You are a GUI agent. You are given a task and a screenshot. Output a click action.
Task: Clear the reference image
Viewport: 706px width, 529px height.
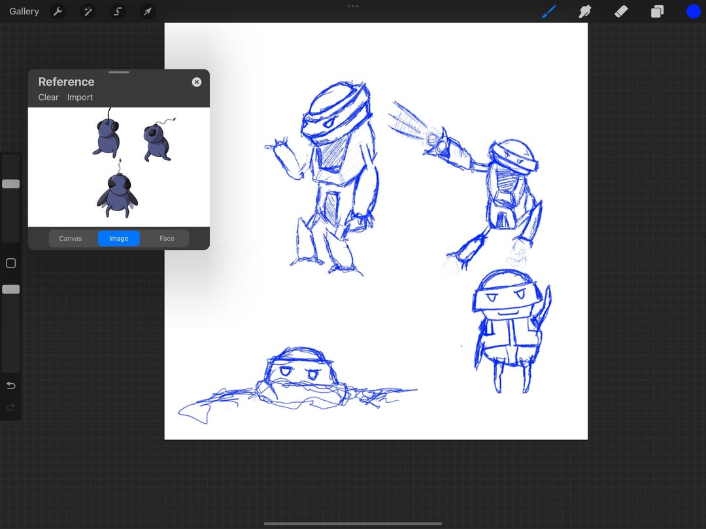click(48, 97)
